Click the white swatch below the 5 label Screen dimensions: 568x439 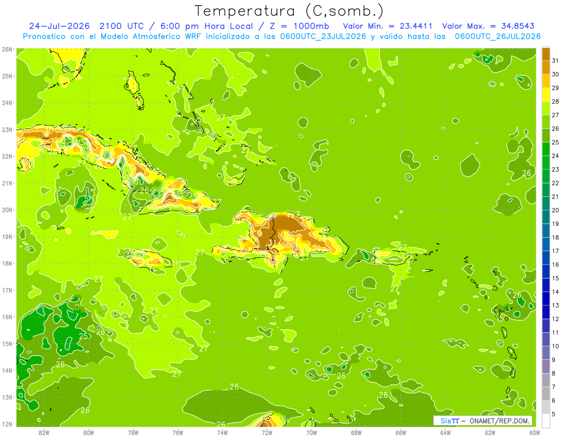[546, 421]
